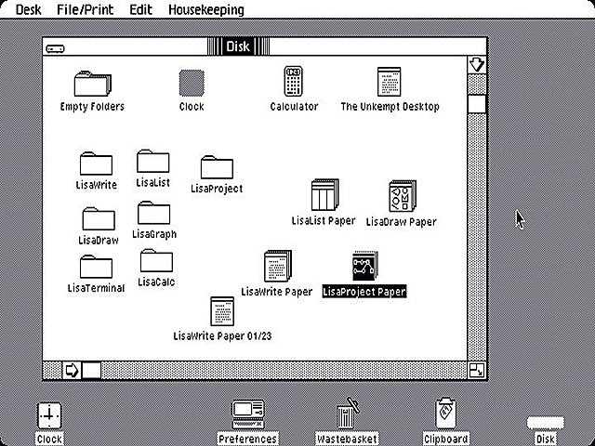Screen dimensions: 595x446
Task: Select the LisaDraw Paper stationery icon
Action: click(x=403, y=196)
